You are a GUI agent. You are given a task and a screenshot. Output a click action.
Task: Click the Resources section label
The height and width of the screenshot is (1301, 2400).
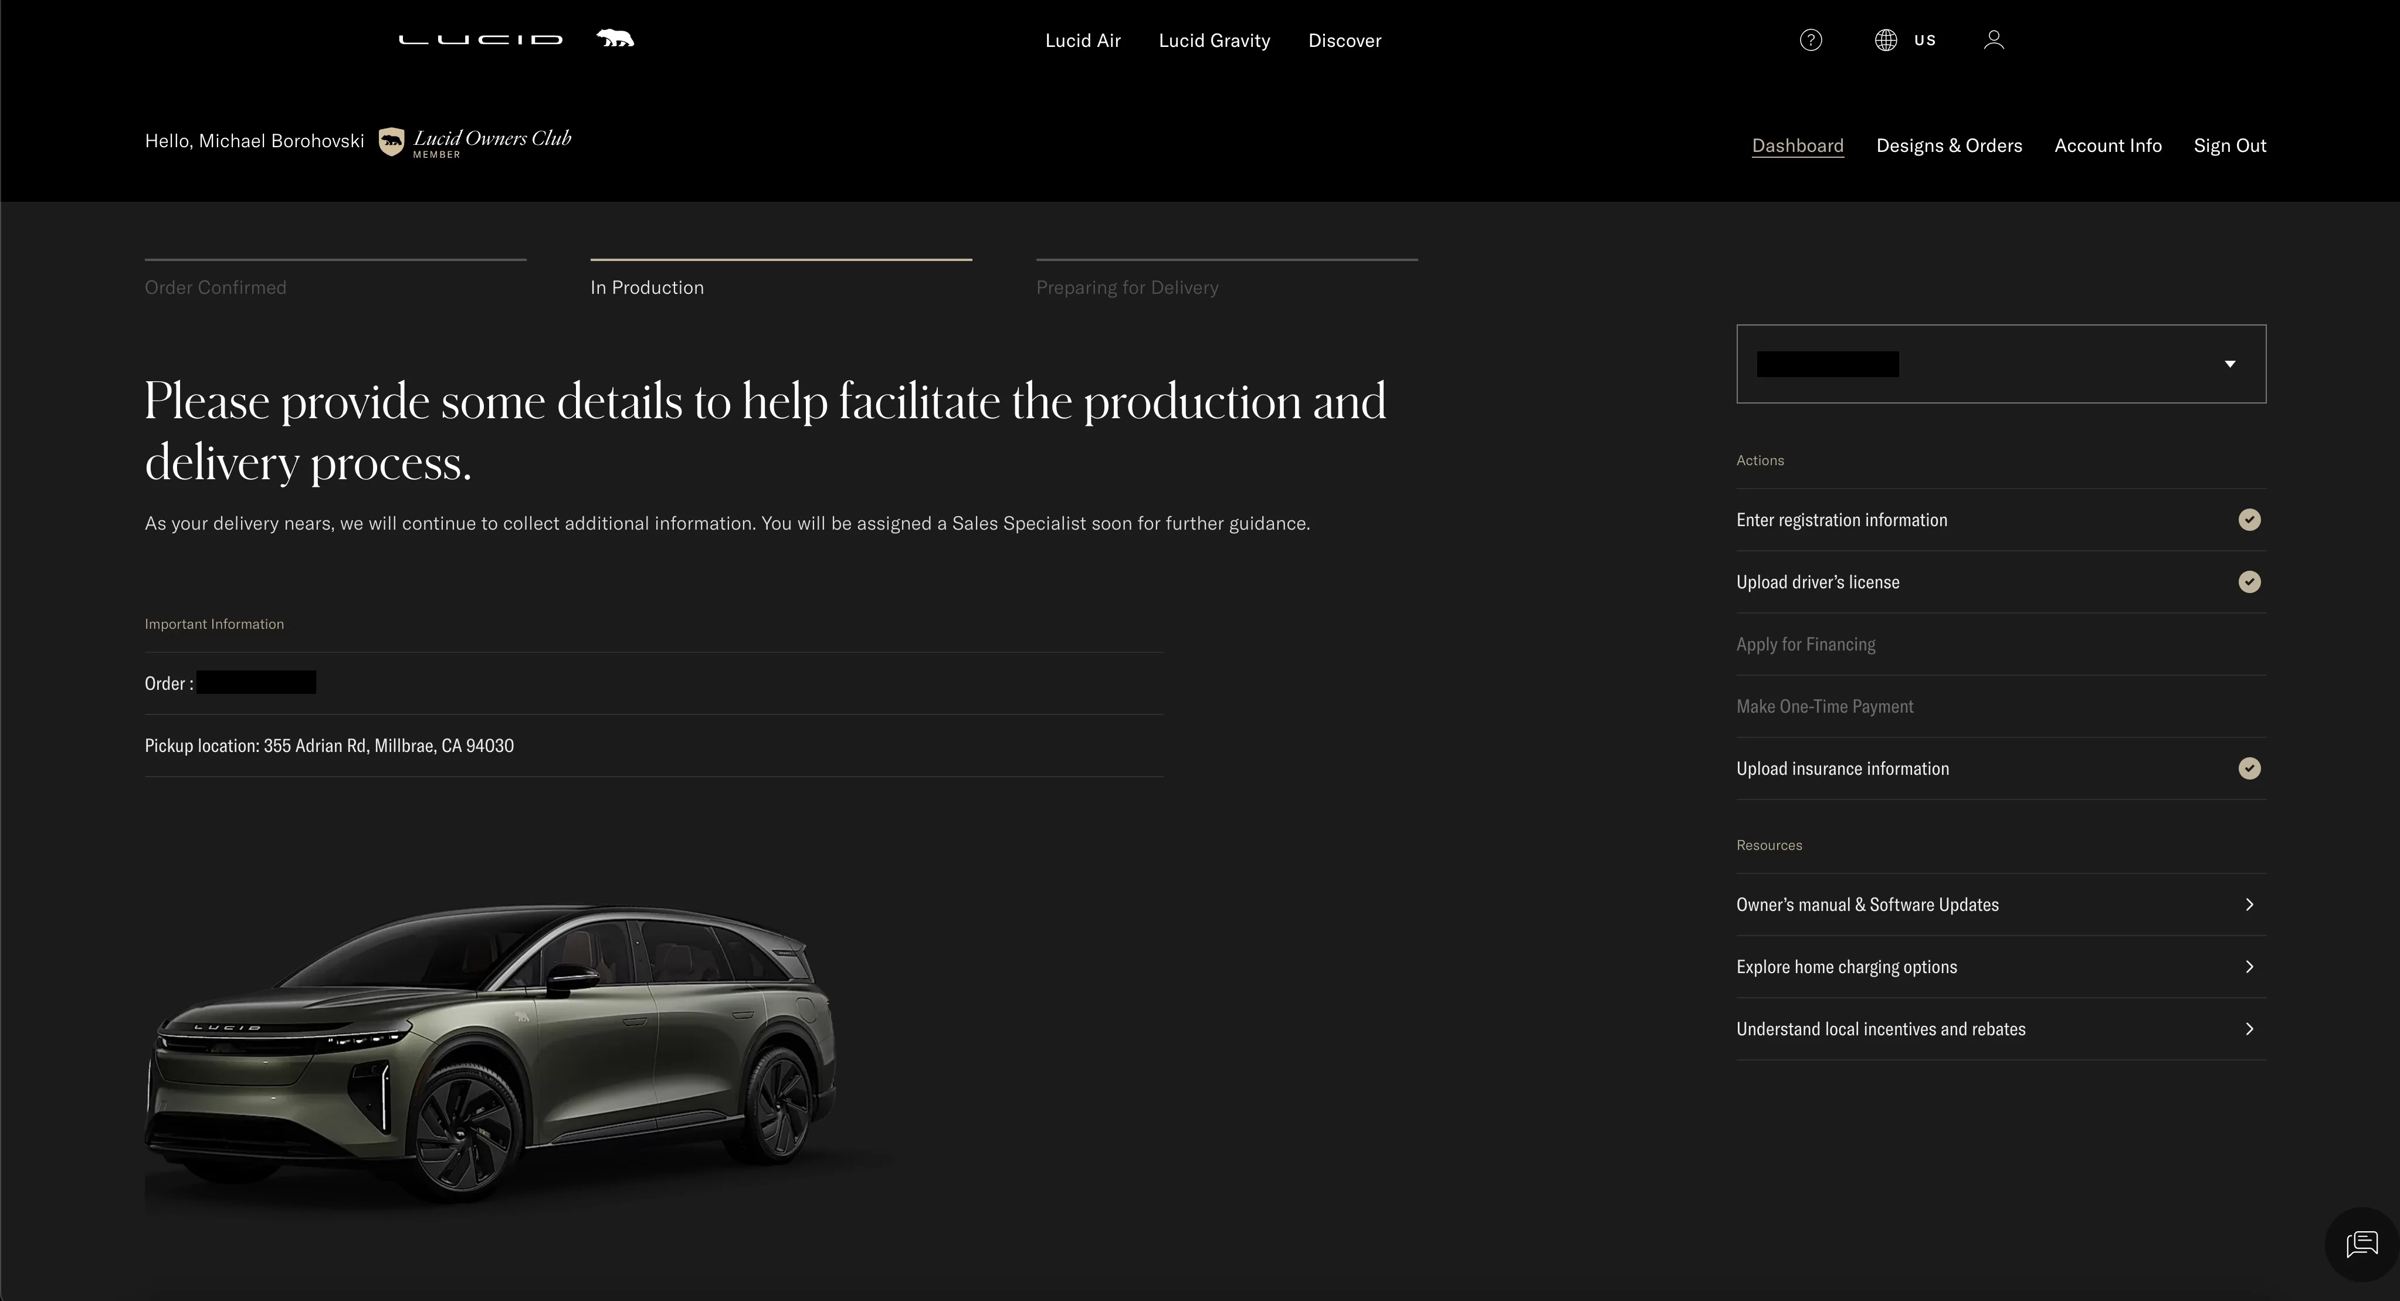(x=1768, y=845)
